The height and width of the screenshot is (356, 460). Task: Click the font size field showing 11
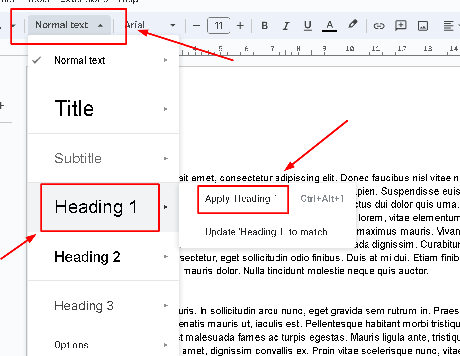[x=218, y=26]
